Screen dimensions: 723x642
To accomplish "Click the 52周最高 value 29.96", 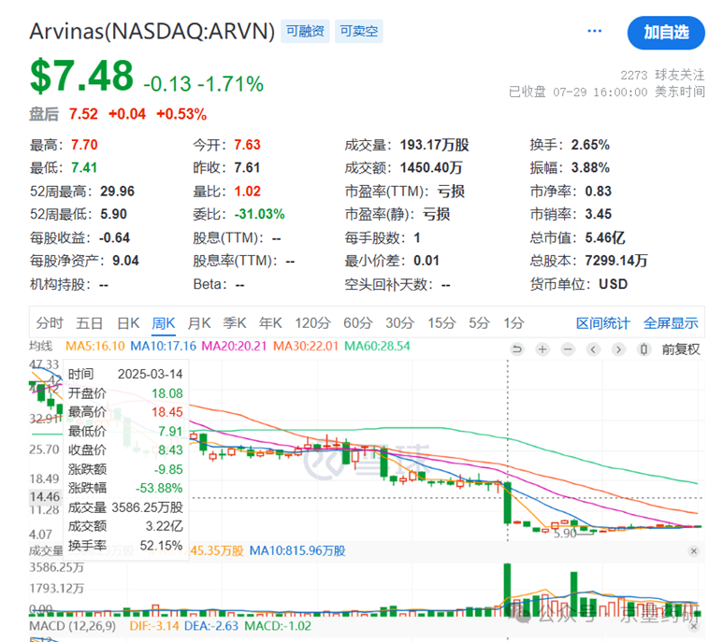I will pos(118,192).
